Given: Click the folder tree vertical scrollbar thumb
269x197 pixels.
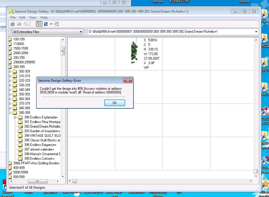Looking at the screenshot, I should coord(63,51).
